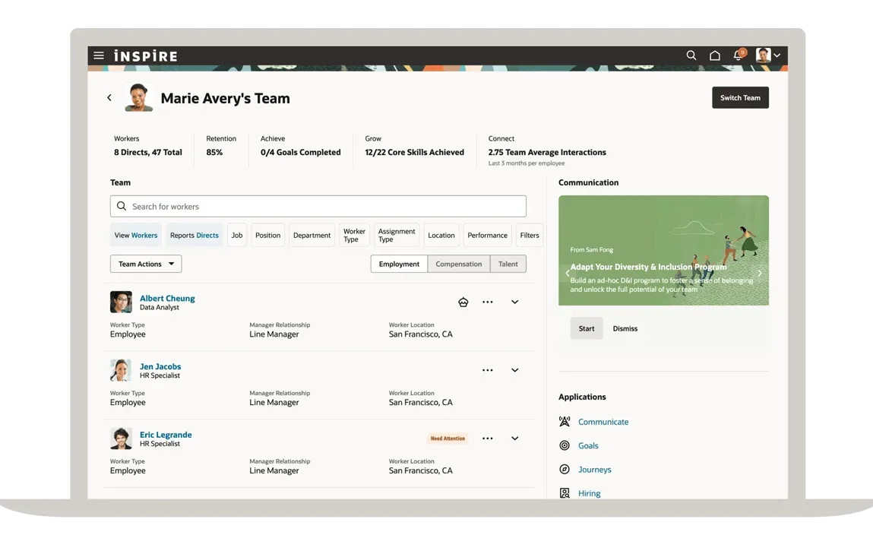Click 12/22 Core Skills Achieved stat

coord(414,152)
